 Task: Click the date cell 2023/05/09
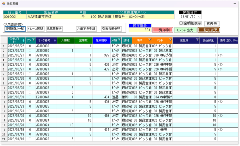click(16, 97)
